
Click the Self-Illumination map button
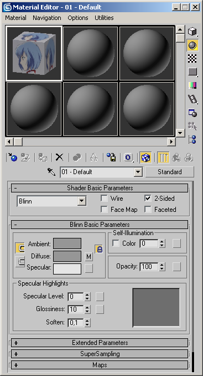(176, 243)
